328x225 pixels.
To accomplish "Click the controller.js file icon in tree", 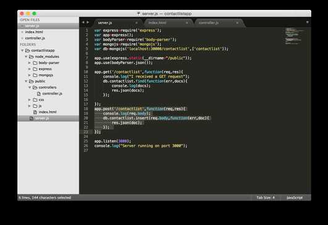I will click(39, 94).
